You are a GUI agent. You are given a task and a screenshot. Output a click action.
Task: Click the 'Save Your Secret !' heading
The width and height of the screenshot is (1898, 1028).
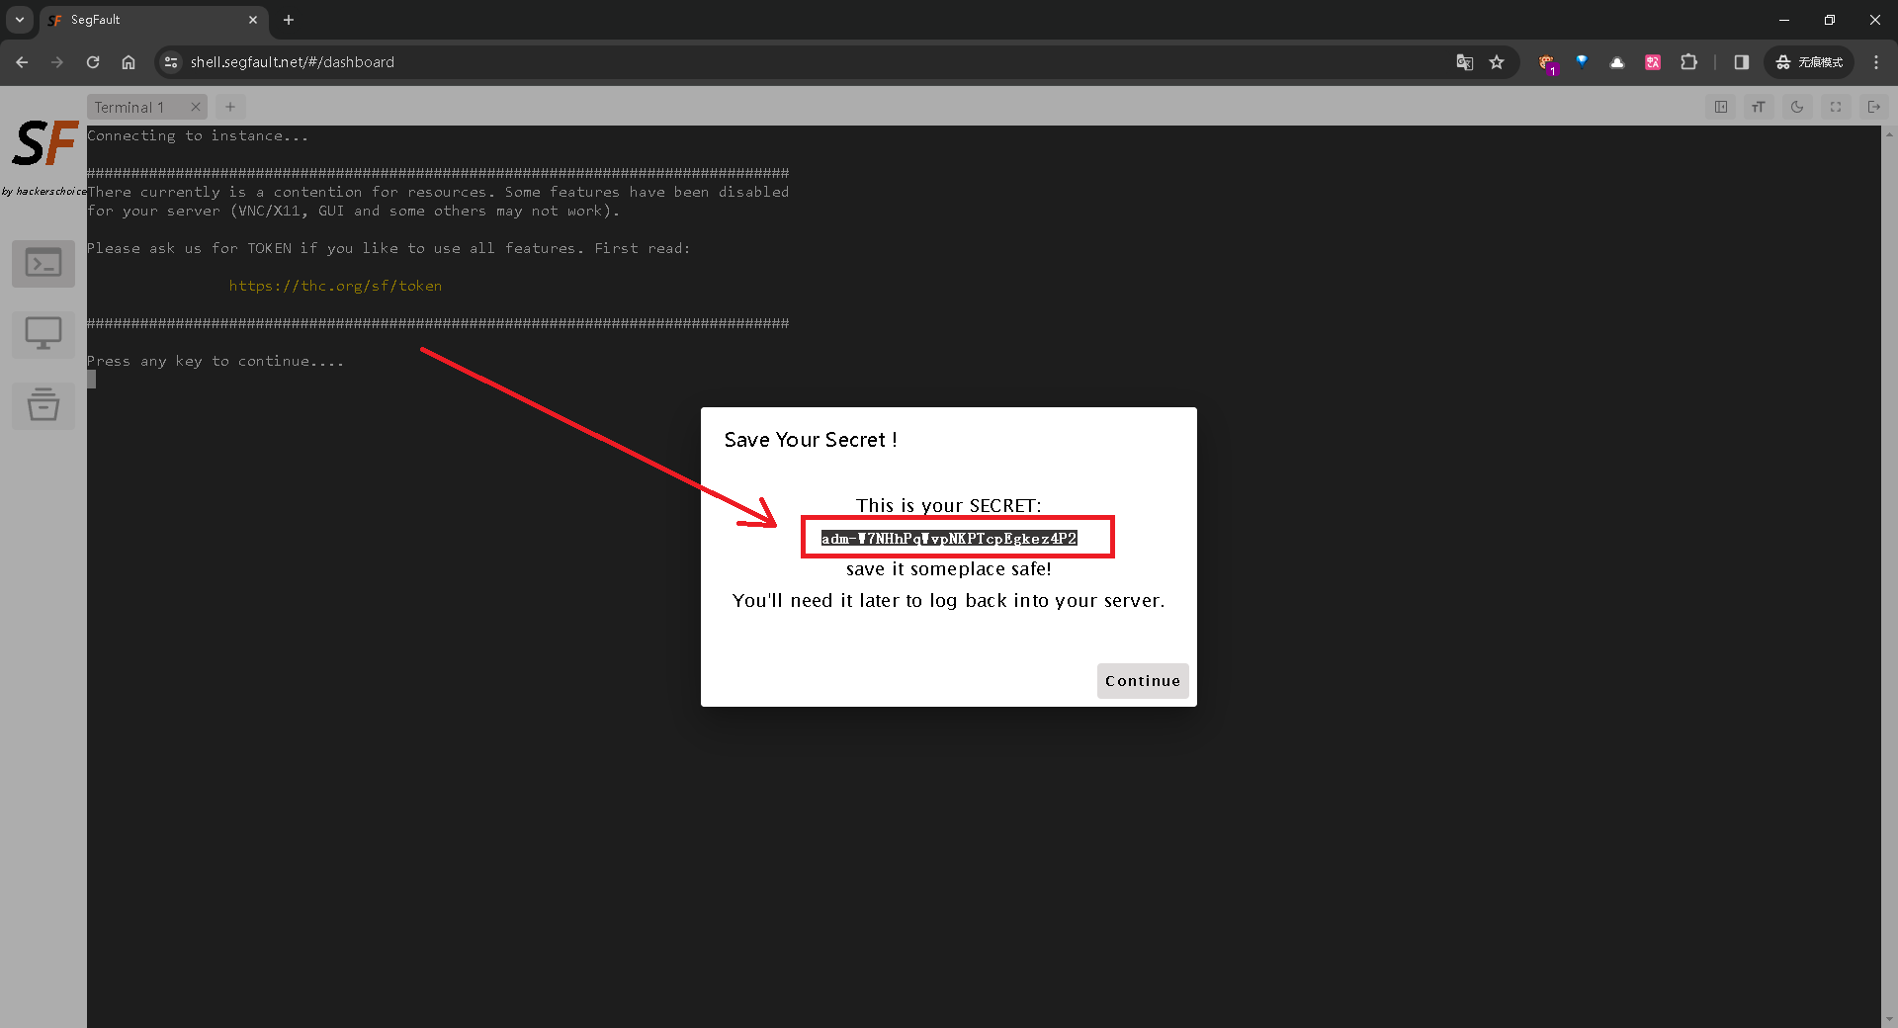[811, 440]
